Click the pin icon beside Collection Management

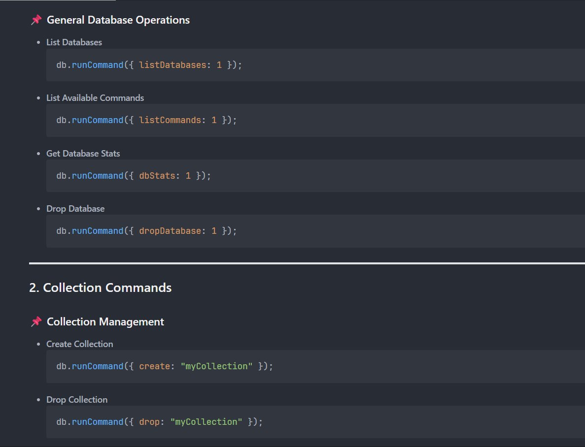click(36, 321)
